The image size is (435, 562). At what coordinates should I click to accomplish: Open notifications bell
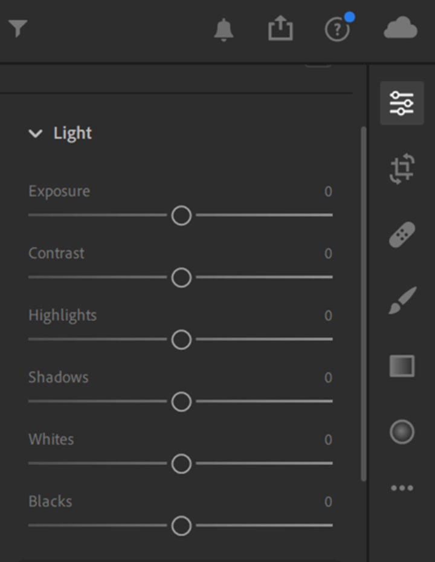pos(224,29)
